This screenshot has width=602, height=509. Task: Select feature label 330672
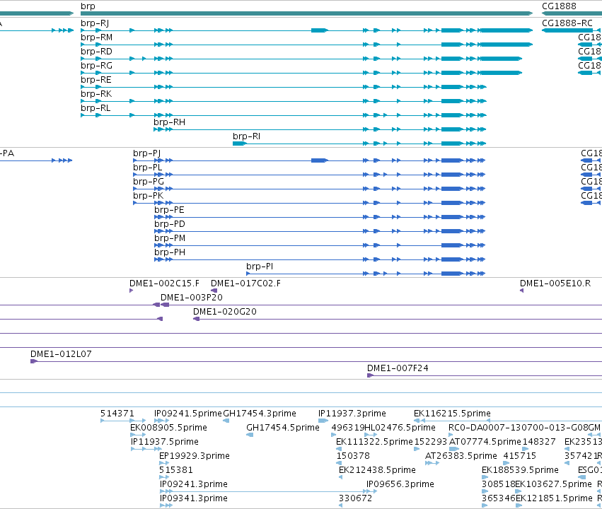point(356,498)
